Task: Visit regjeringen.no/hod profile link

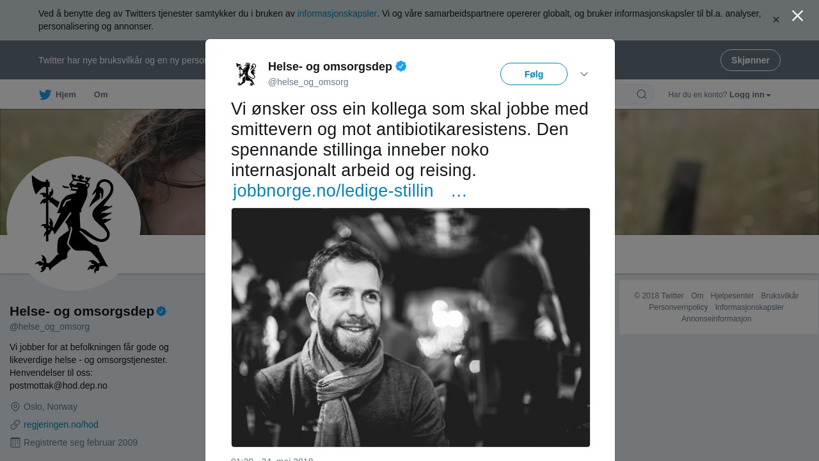Action: click(61, 425)
